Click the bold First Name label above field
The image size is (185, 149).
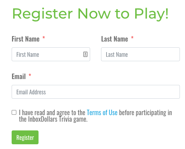click(25, 39)
